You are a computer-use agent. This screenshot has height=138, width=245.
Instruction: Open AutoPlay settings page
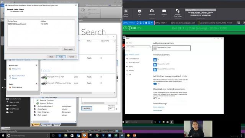pyautogui.click(x=130, y=71)
